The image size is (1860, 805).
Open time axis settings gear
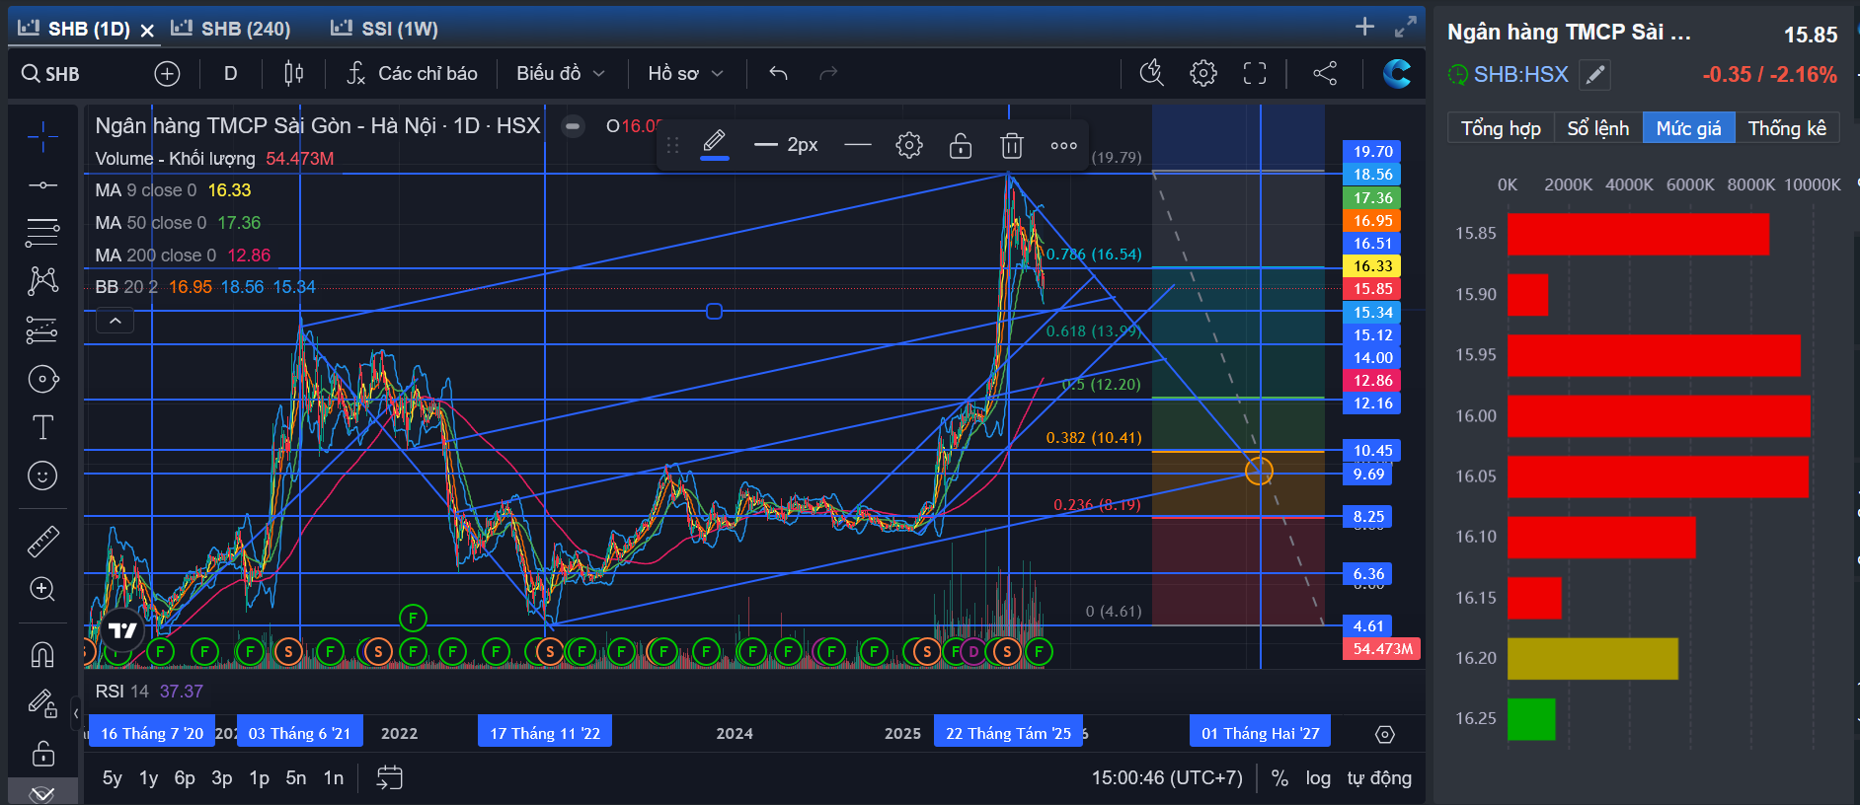(x=1385, y=734)
